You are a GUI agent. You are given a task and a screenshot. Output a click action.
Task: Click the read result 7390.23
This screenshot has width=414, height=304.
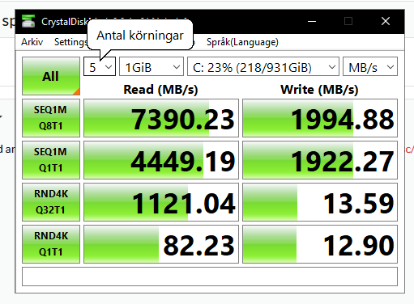[x=161, y=118]
